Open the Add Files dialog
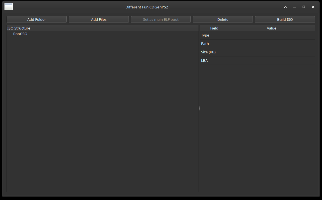 99,19
